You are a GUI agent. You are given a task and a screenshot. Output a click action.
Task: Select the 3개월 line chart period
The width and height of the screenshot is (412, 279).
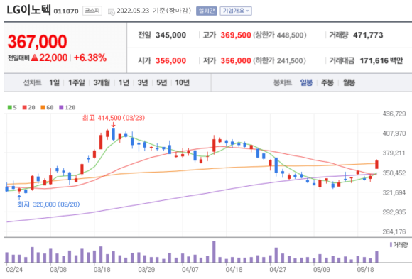pos(102,82)
